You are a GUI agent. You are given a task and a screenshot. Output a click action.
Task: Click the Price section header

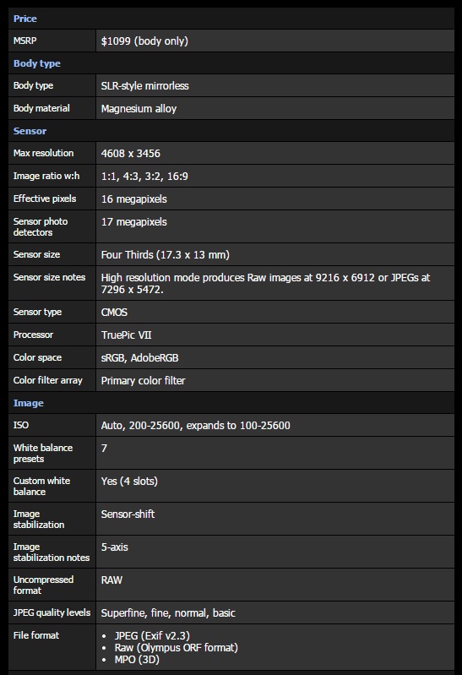click(25, 19)
